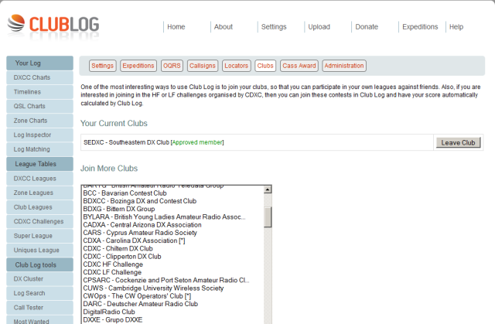Image resolution: width=495 pixels, height=324 pixels.
Task: Select CADXA - Central Arizona DX Association
Action: [x=173, y=225]
